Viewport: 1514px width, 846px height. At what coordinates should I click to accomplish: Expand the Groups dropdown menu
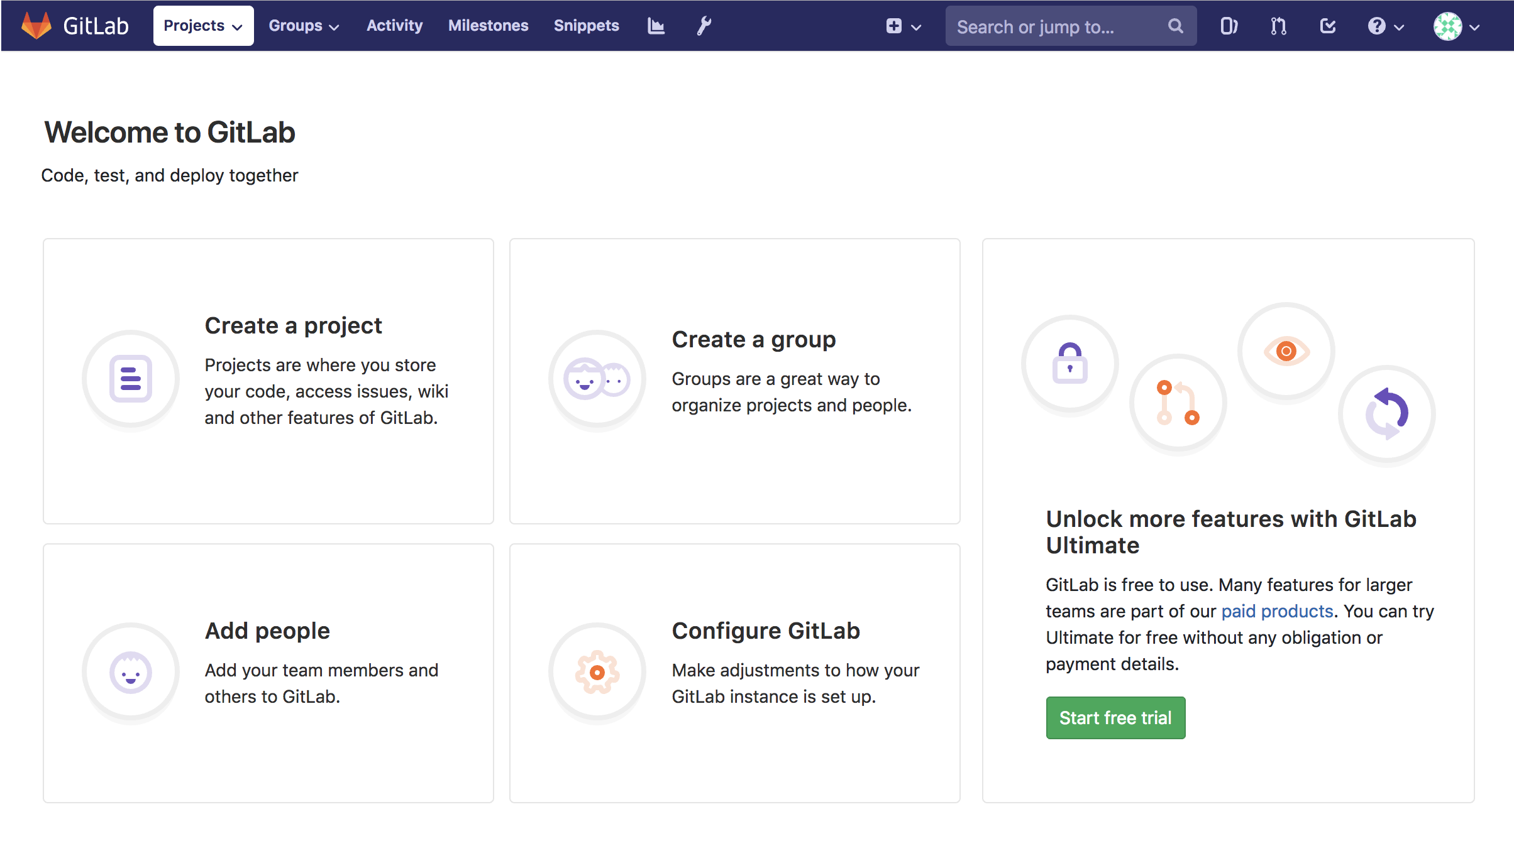[302, 26]
